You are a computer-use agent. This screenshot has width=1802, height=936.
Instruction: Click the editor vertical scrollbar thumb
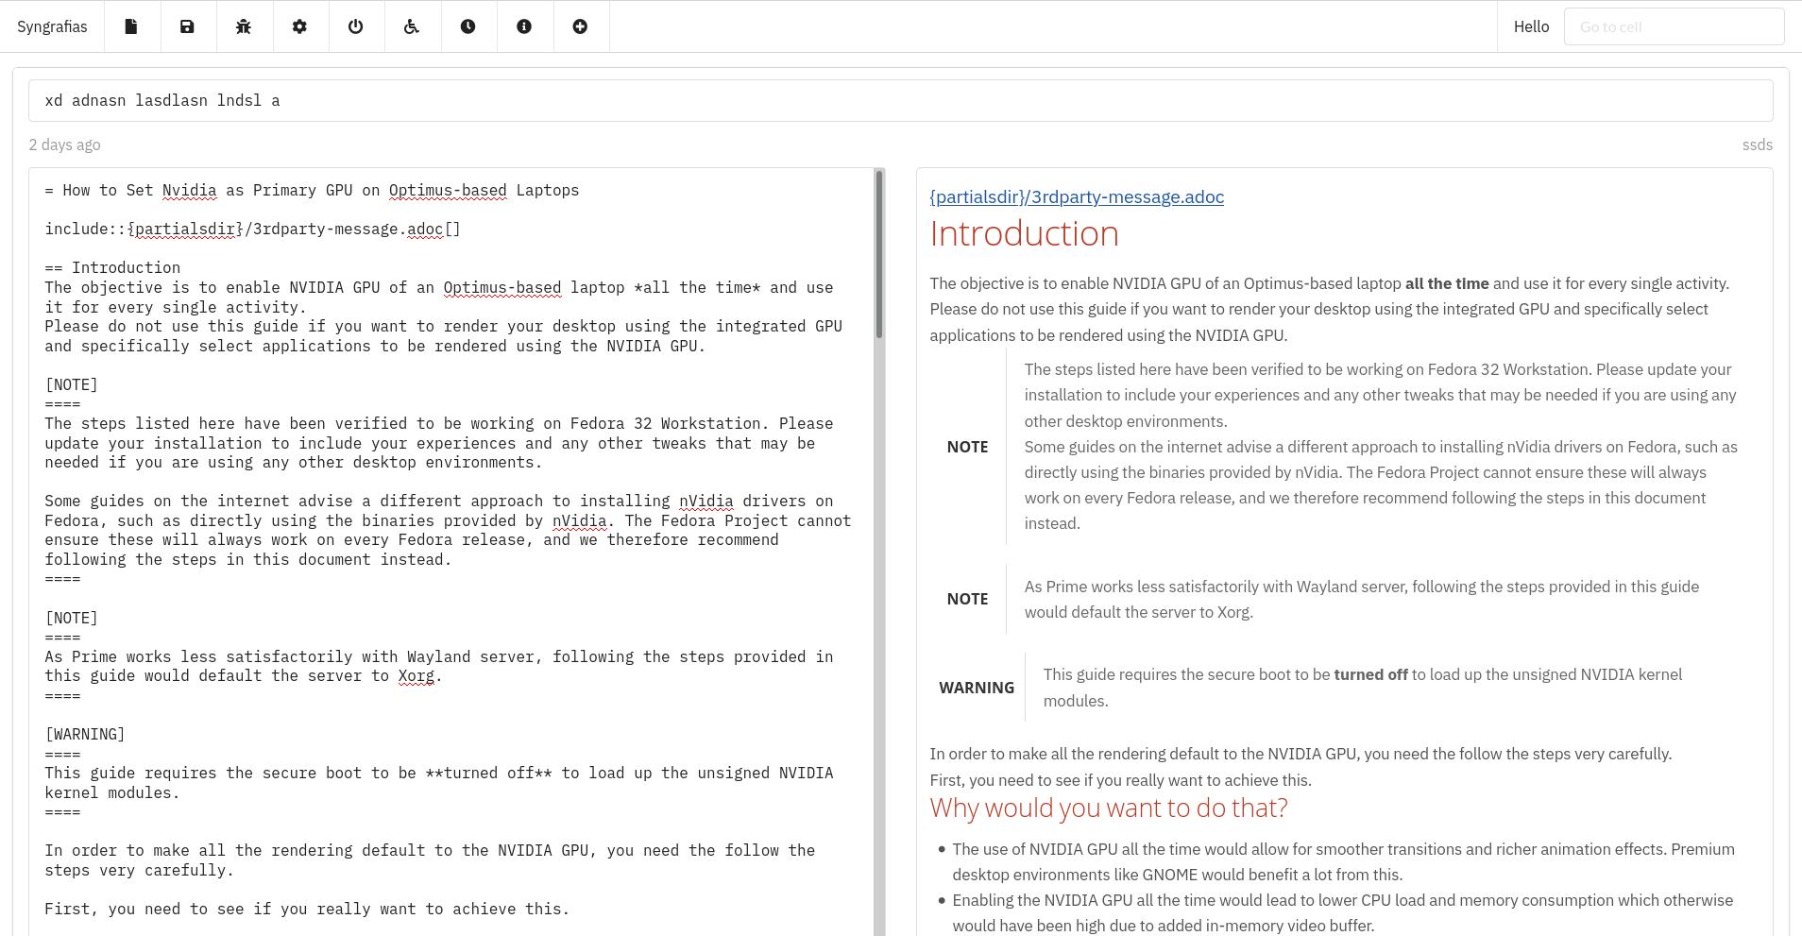[879, 253]
